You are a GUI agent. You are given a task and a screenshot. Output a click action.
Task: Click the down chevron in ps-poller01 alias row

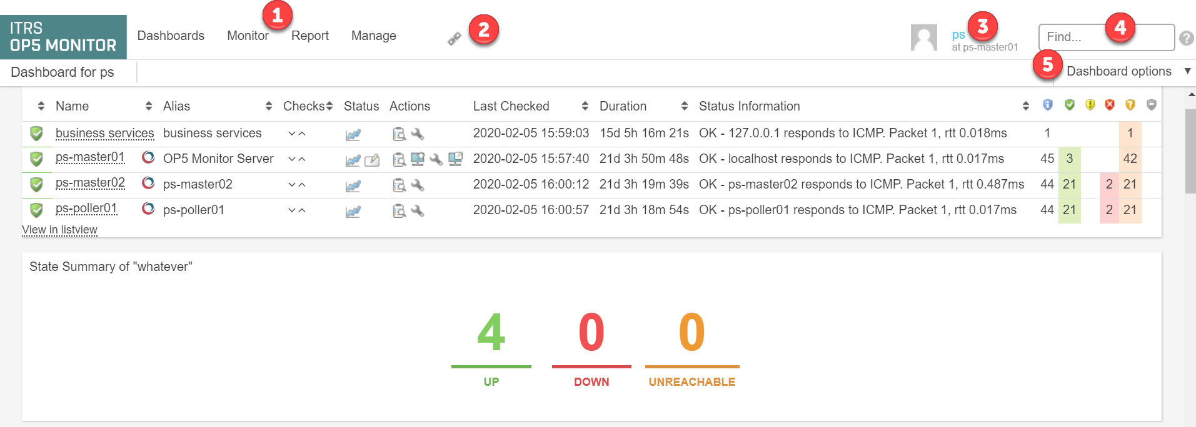pyautogui.click(x=292, y=210)
